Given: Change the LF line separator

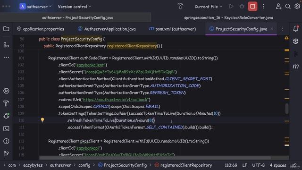Looking at the screenshot, I should 244,165.
